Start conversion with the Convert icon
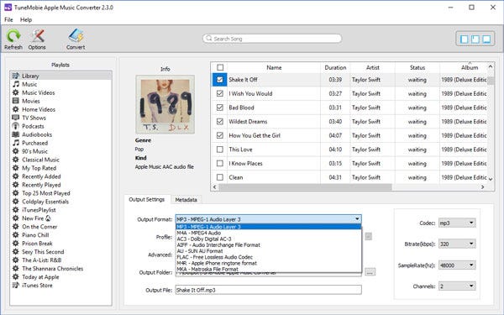504x315 pixels. pyautogui.click(x=76, y=36)
